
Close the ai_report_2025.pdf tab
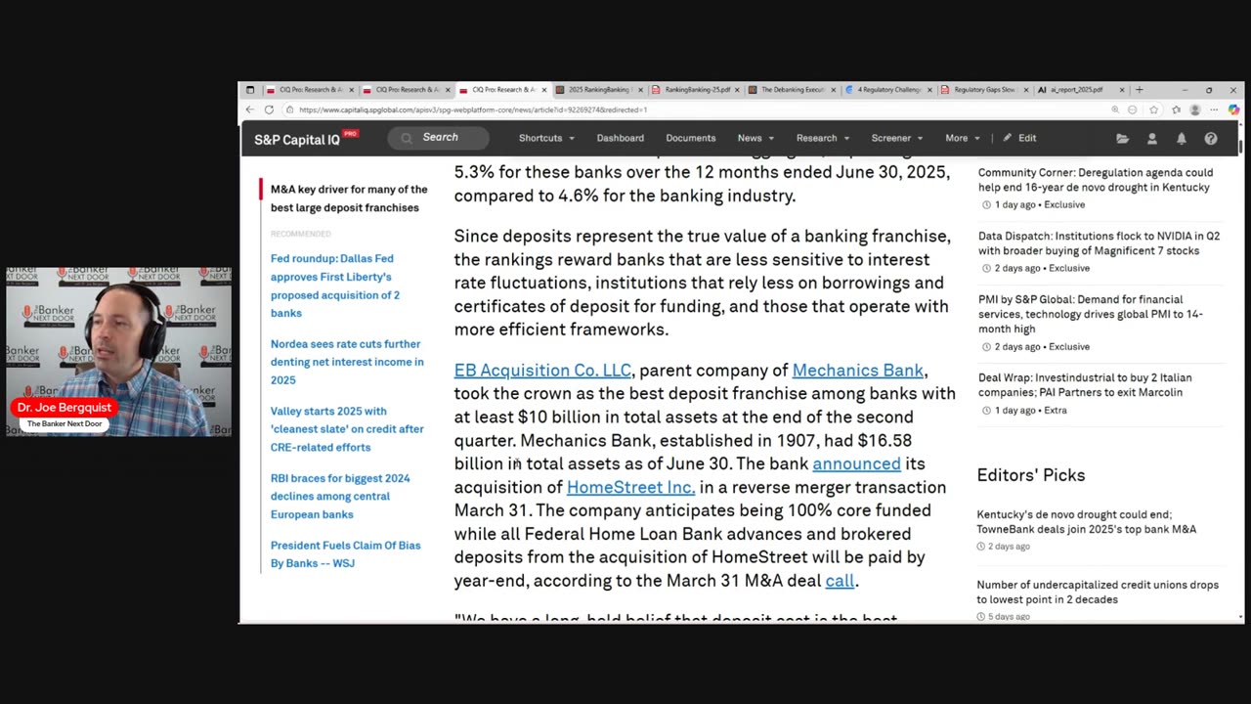1122,90
